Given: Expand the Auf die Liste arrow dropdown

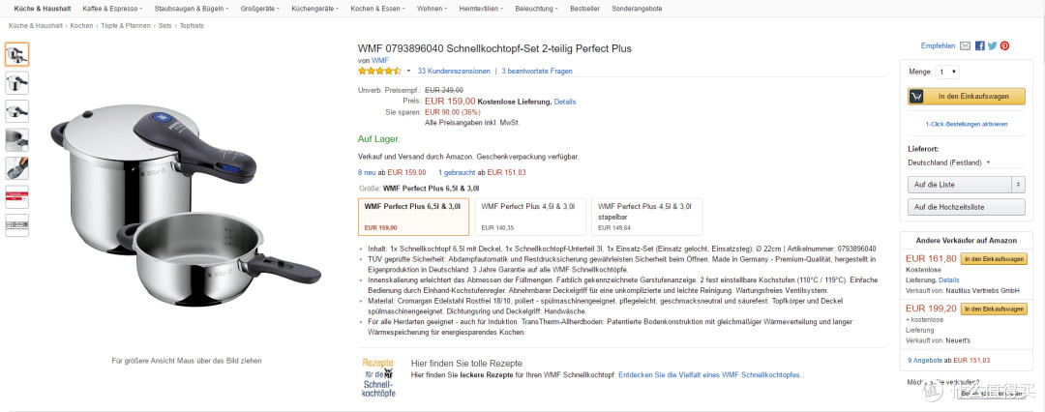Looking at the screenshot, I should click(x=1017, y=184).
